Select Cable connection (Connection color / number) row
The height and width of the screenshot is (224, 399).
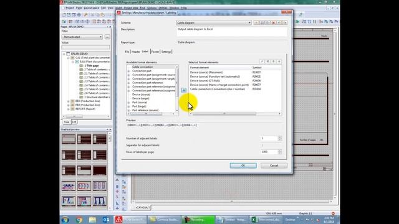click(x=235, y=89)
